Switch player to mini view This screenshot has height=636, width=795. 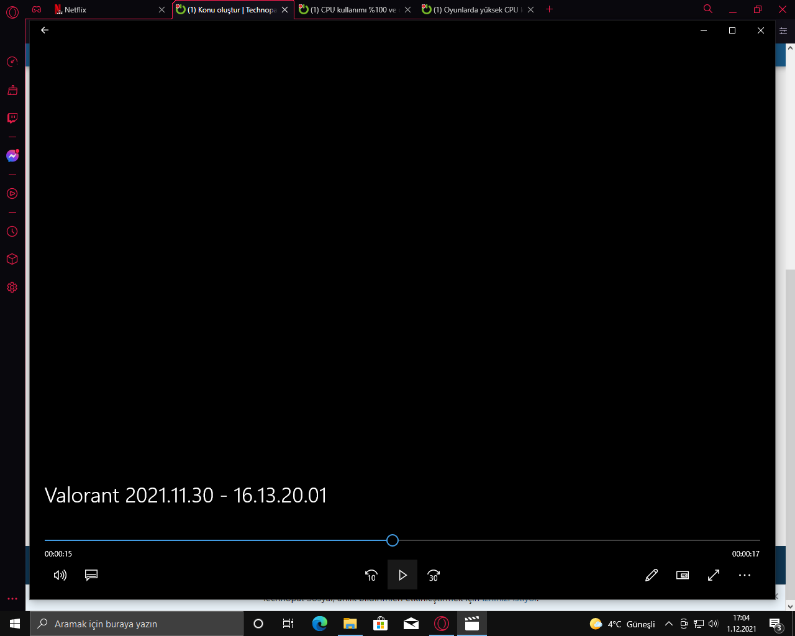pyautogui.click(x=683, y=575)
